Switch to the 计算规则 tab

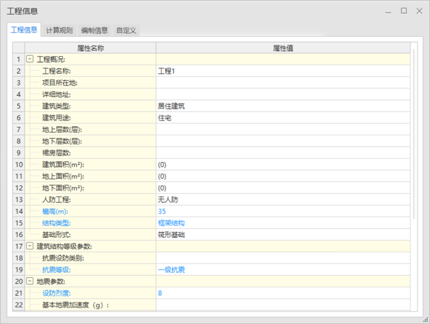[x=59, y=30]
